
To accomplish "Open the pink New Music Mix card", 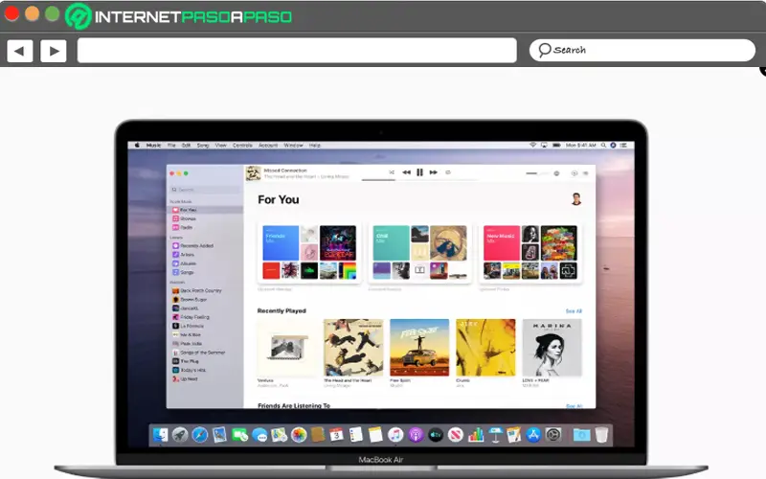I will click(502, 243).
